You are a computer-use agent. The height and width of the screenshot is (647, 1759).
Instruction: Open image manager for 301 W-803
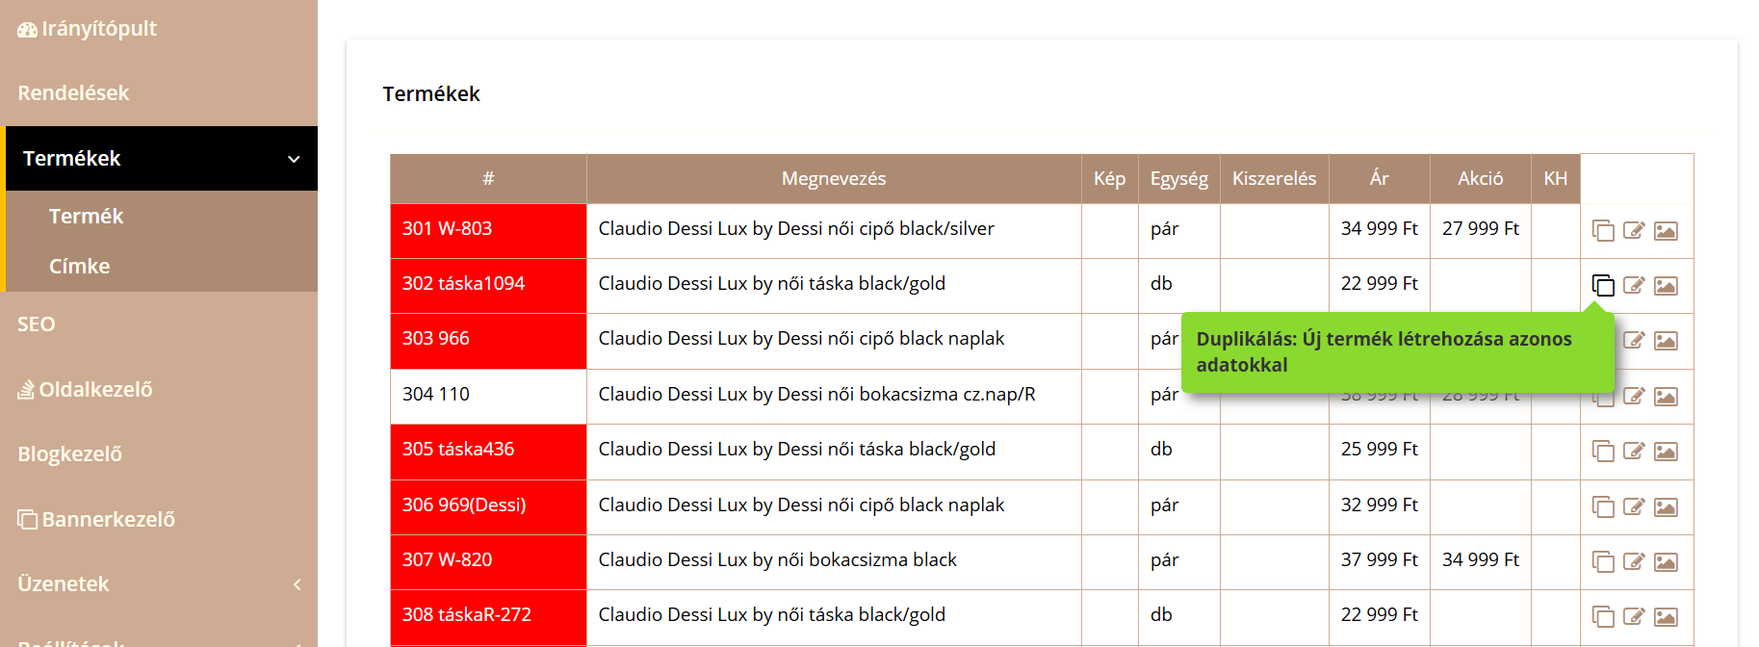click(x=1666, y=230)
